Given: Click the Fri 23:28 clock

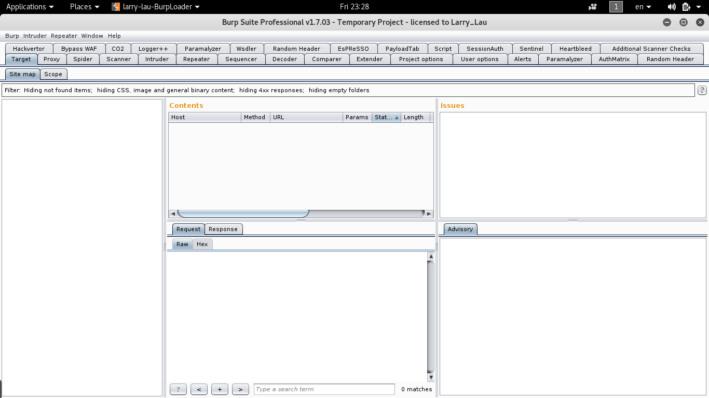Looking at the screenshot, I should [x=354, y=7].
